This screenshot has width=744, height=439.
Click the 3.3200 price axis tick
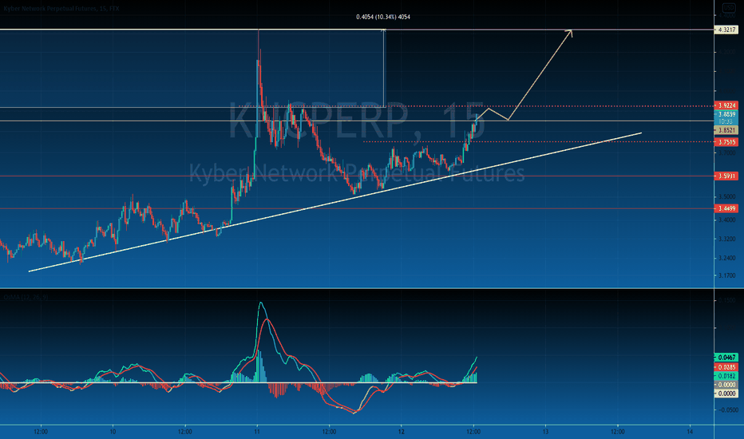[727, 239]
